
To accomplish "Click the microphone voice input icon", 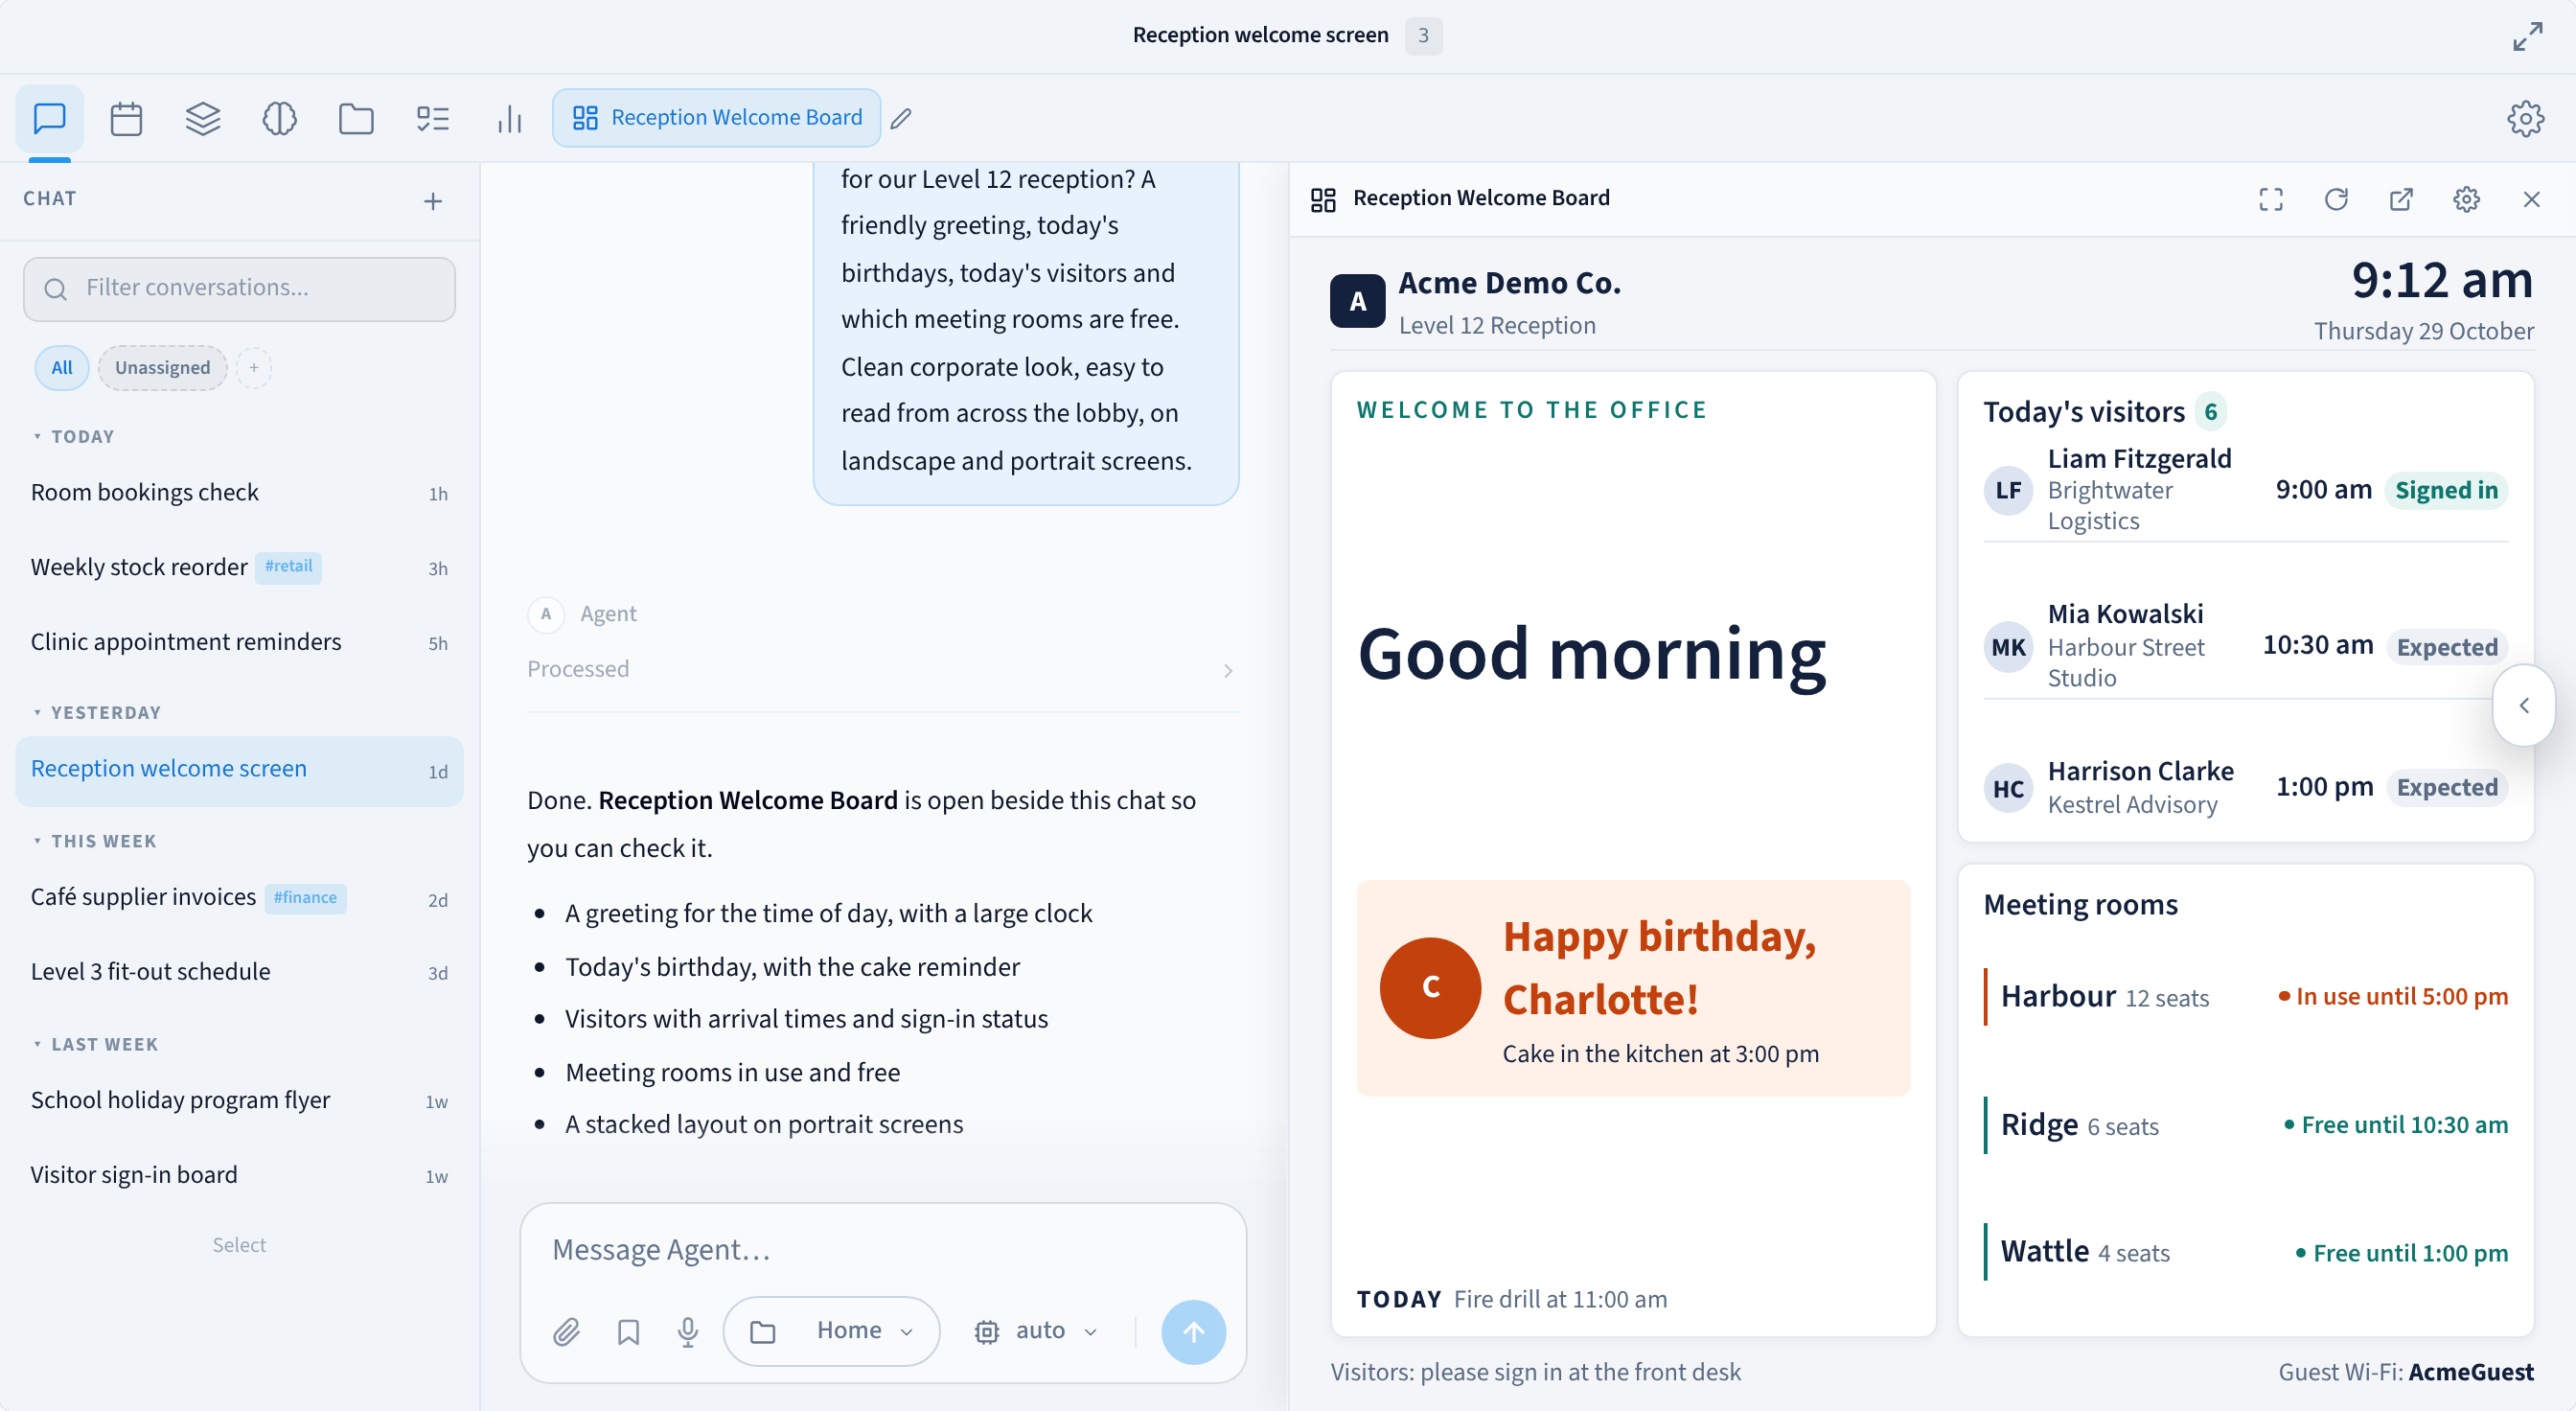I will coord(688,1331).
